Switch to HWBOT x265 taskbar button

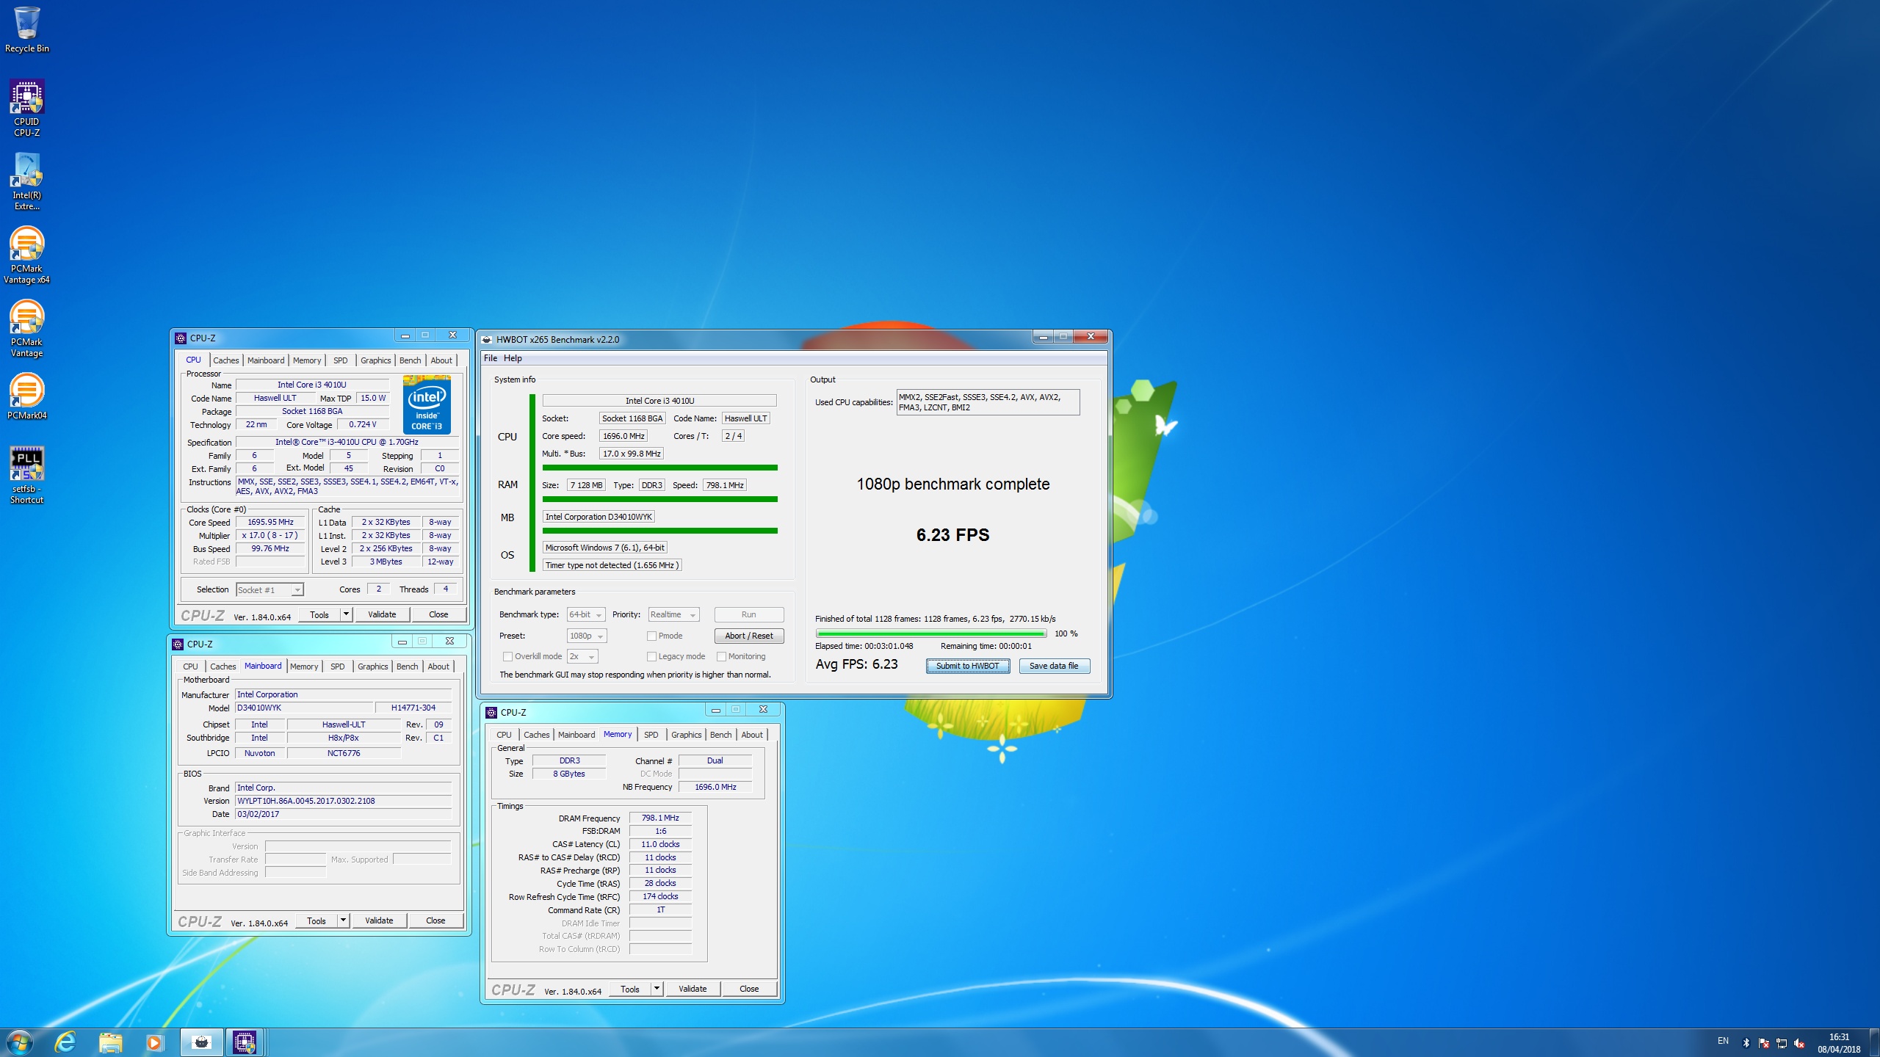click(x=201, y=1042)
